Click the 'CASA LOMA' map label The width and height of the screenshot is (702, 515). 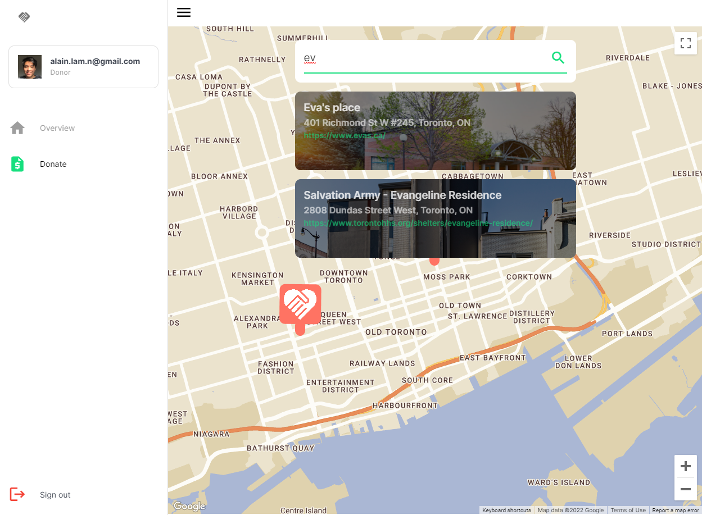(x=199, y=77)
